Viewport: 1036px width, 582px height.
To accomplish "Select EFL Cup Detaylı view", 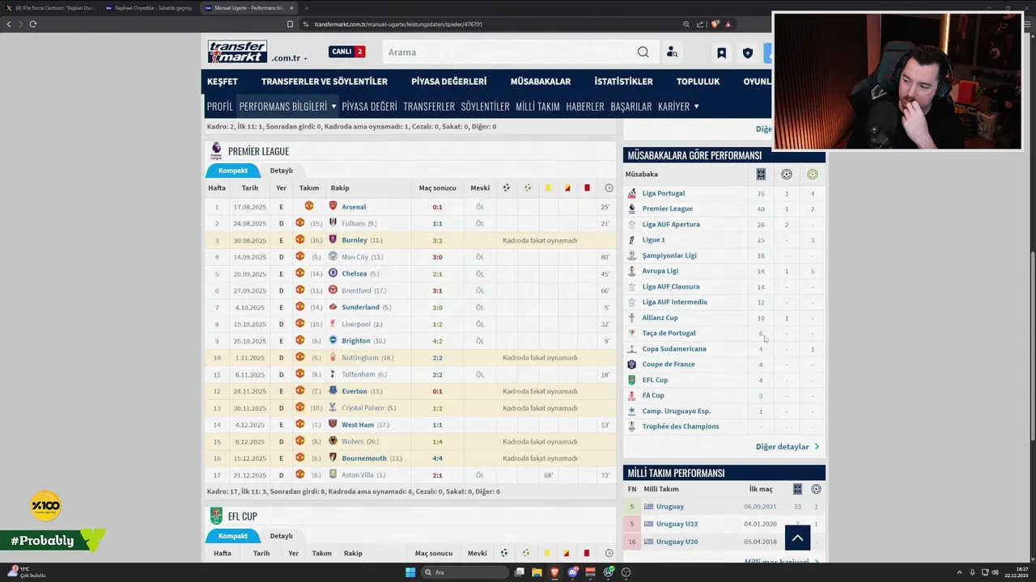I will 281,536.
